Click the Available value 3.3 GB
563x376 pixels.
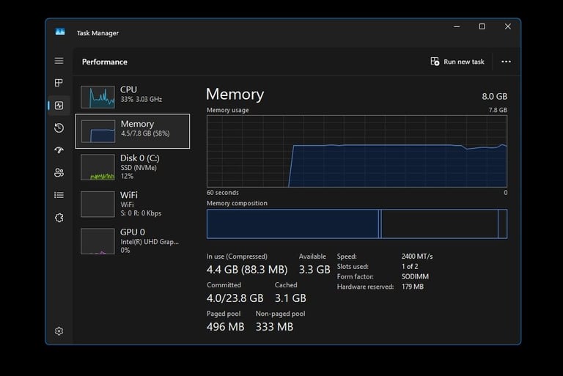click(x=314, y=269)
